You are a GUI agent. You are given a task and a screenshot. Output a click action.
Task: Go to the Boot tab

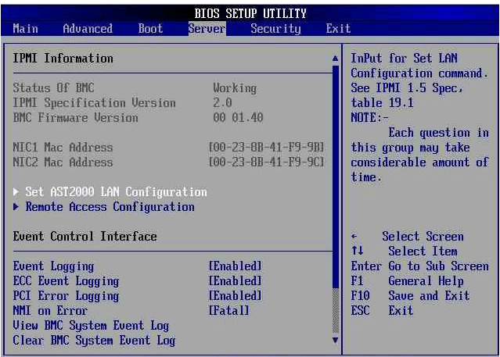point(150,29)
